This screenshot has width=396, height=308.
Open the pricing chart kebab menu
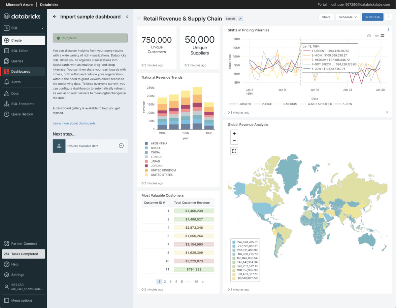tap(388, 29)
